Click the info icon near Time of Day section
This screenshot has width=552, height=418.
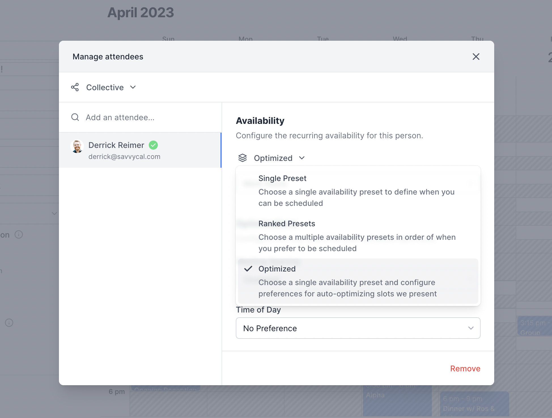click(9, 322)
